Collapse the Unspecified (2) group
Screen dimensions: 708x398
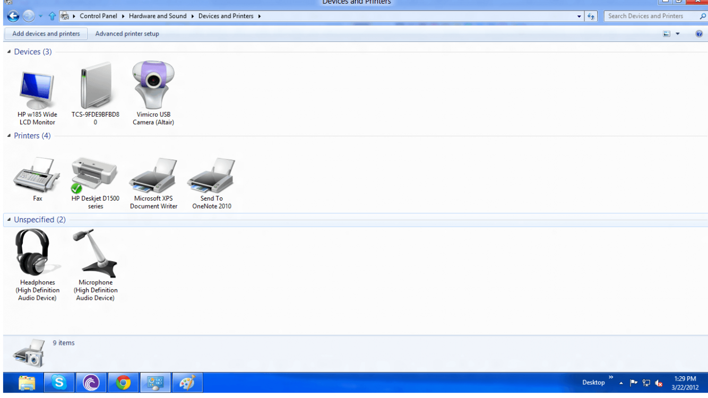point(9,219)
